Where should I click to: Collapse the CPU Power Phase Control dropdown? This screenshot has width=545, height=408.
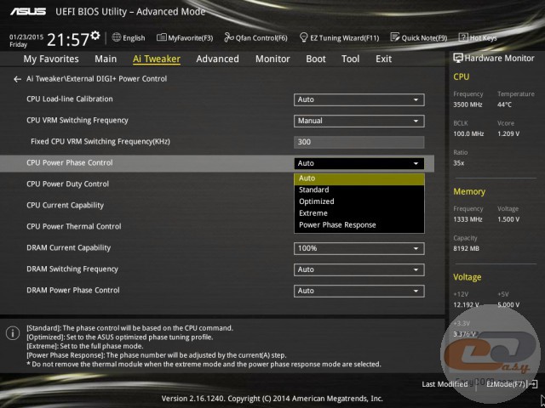click(359, 163)
